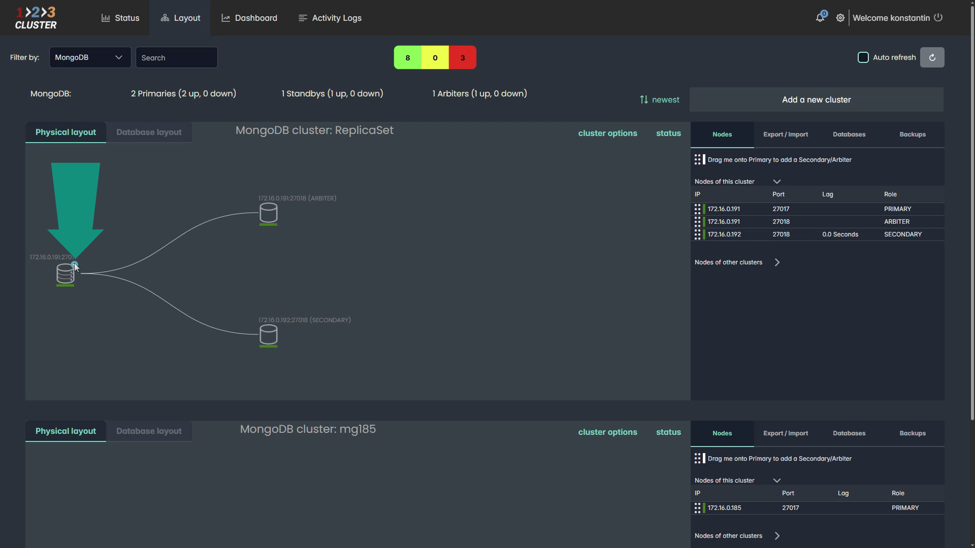This screenshot has height=548, width=975.
Task: Select the ARBITER node cylinder icon
Action: (x=268, y=213)
